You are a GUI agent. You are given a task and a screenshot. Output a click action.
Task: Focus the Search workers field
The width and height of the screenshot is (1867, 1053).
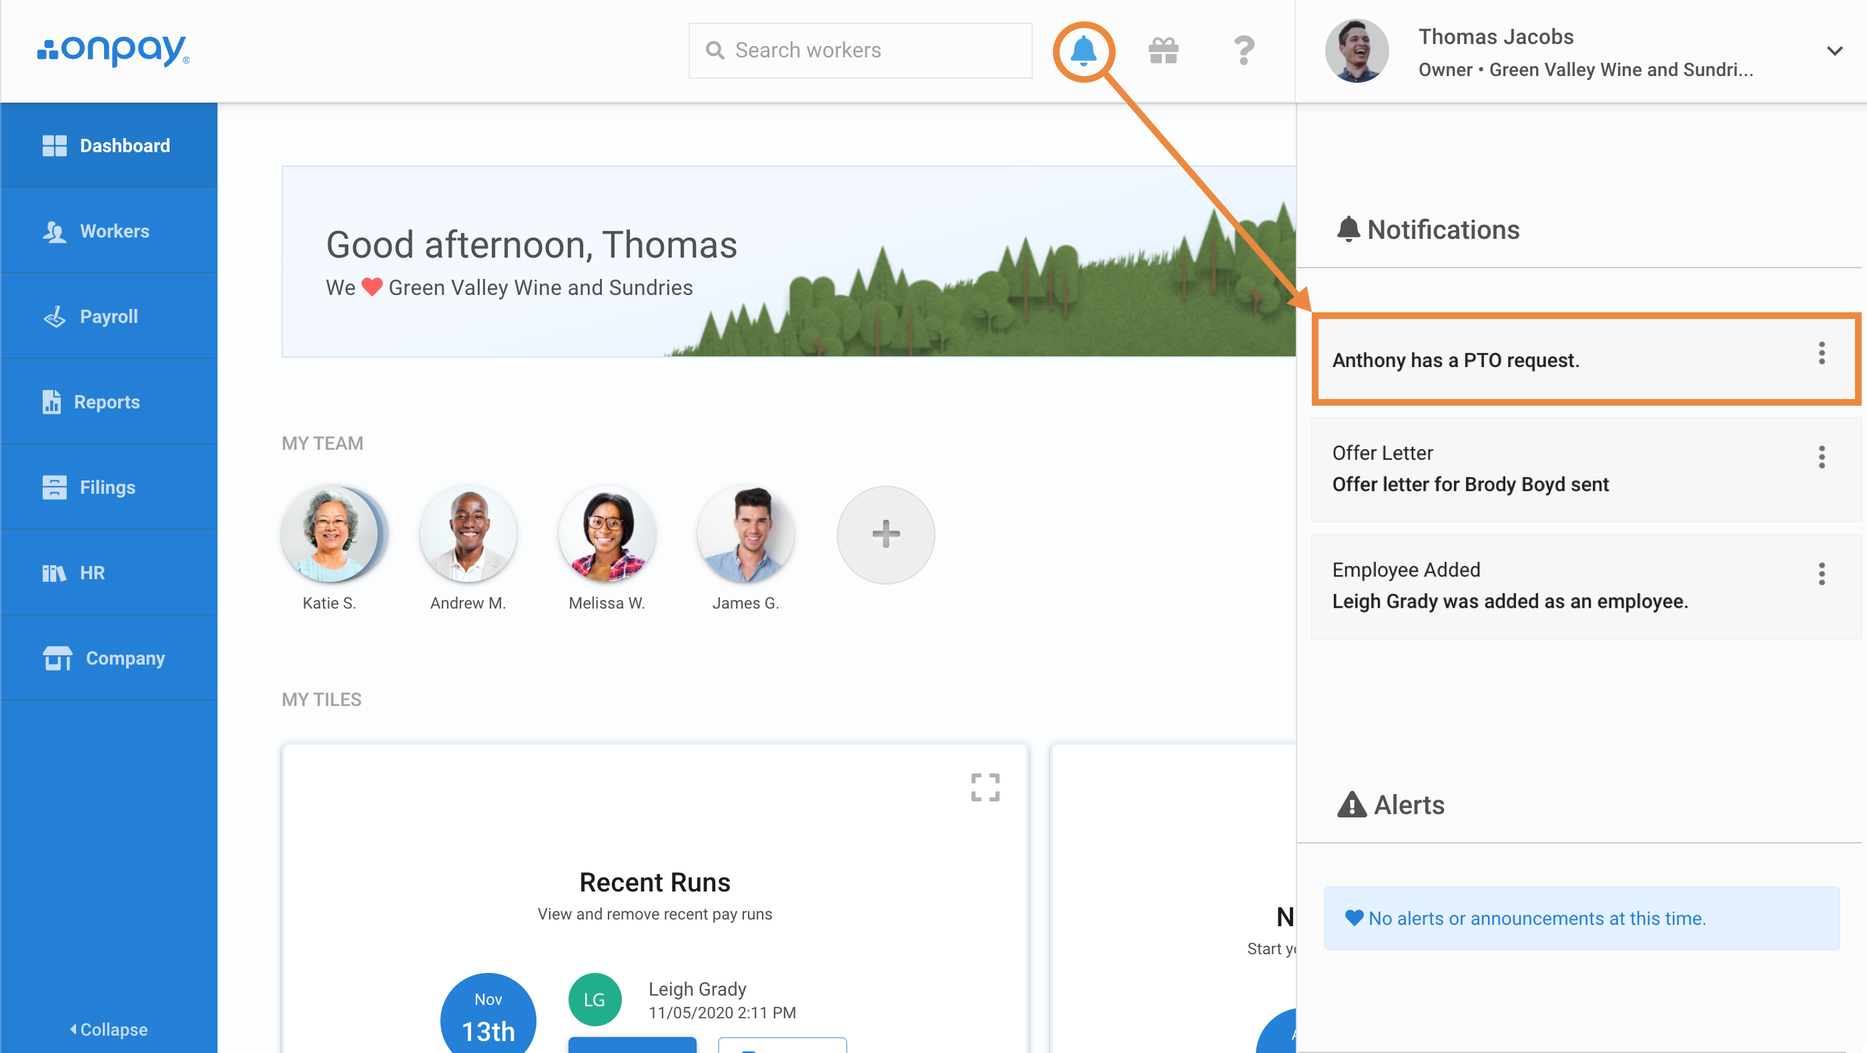click(860, 51)
